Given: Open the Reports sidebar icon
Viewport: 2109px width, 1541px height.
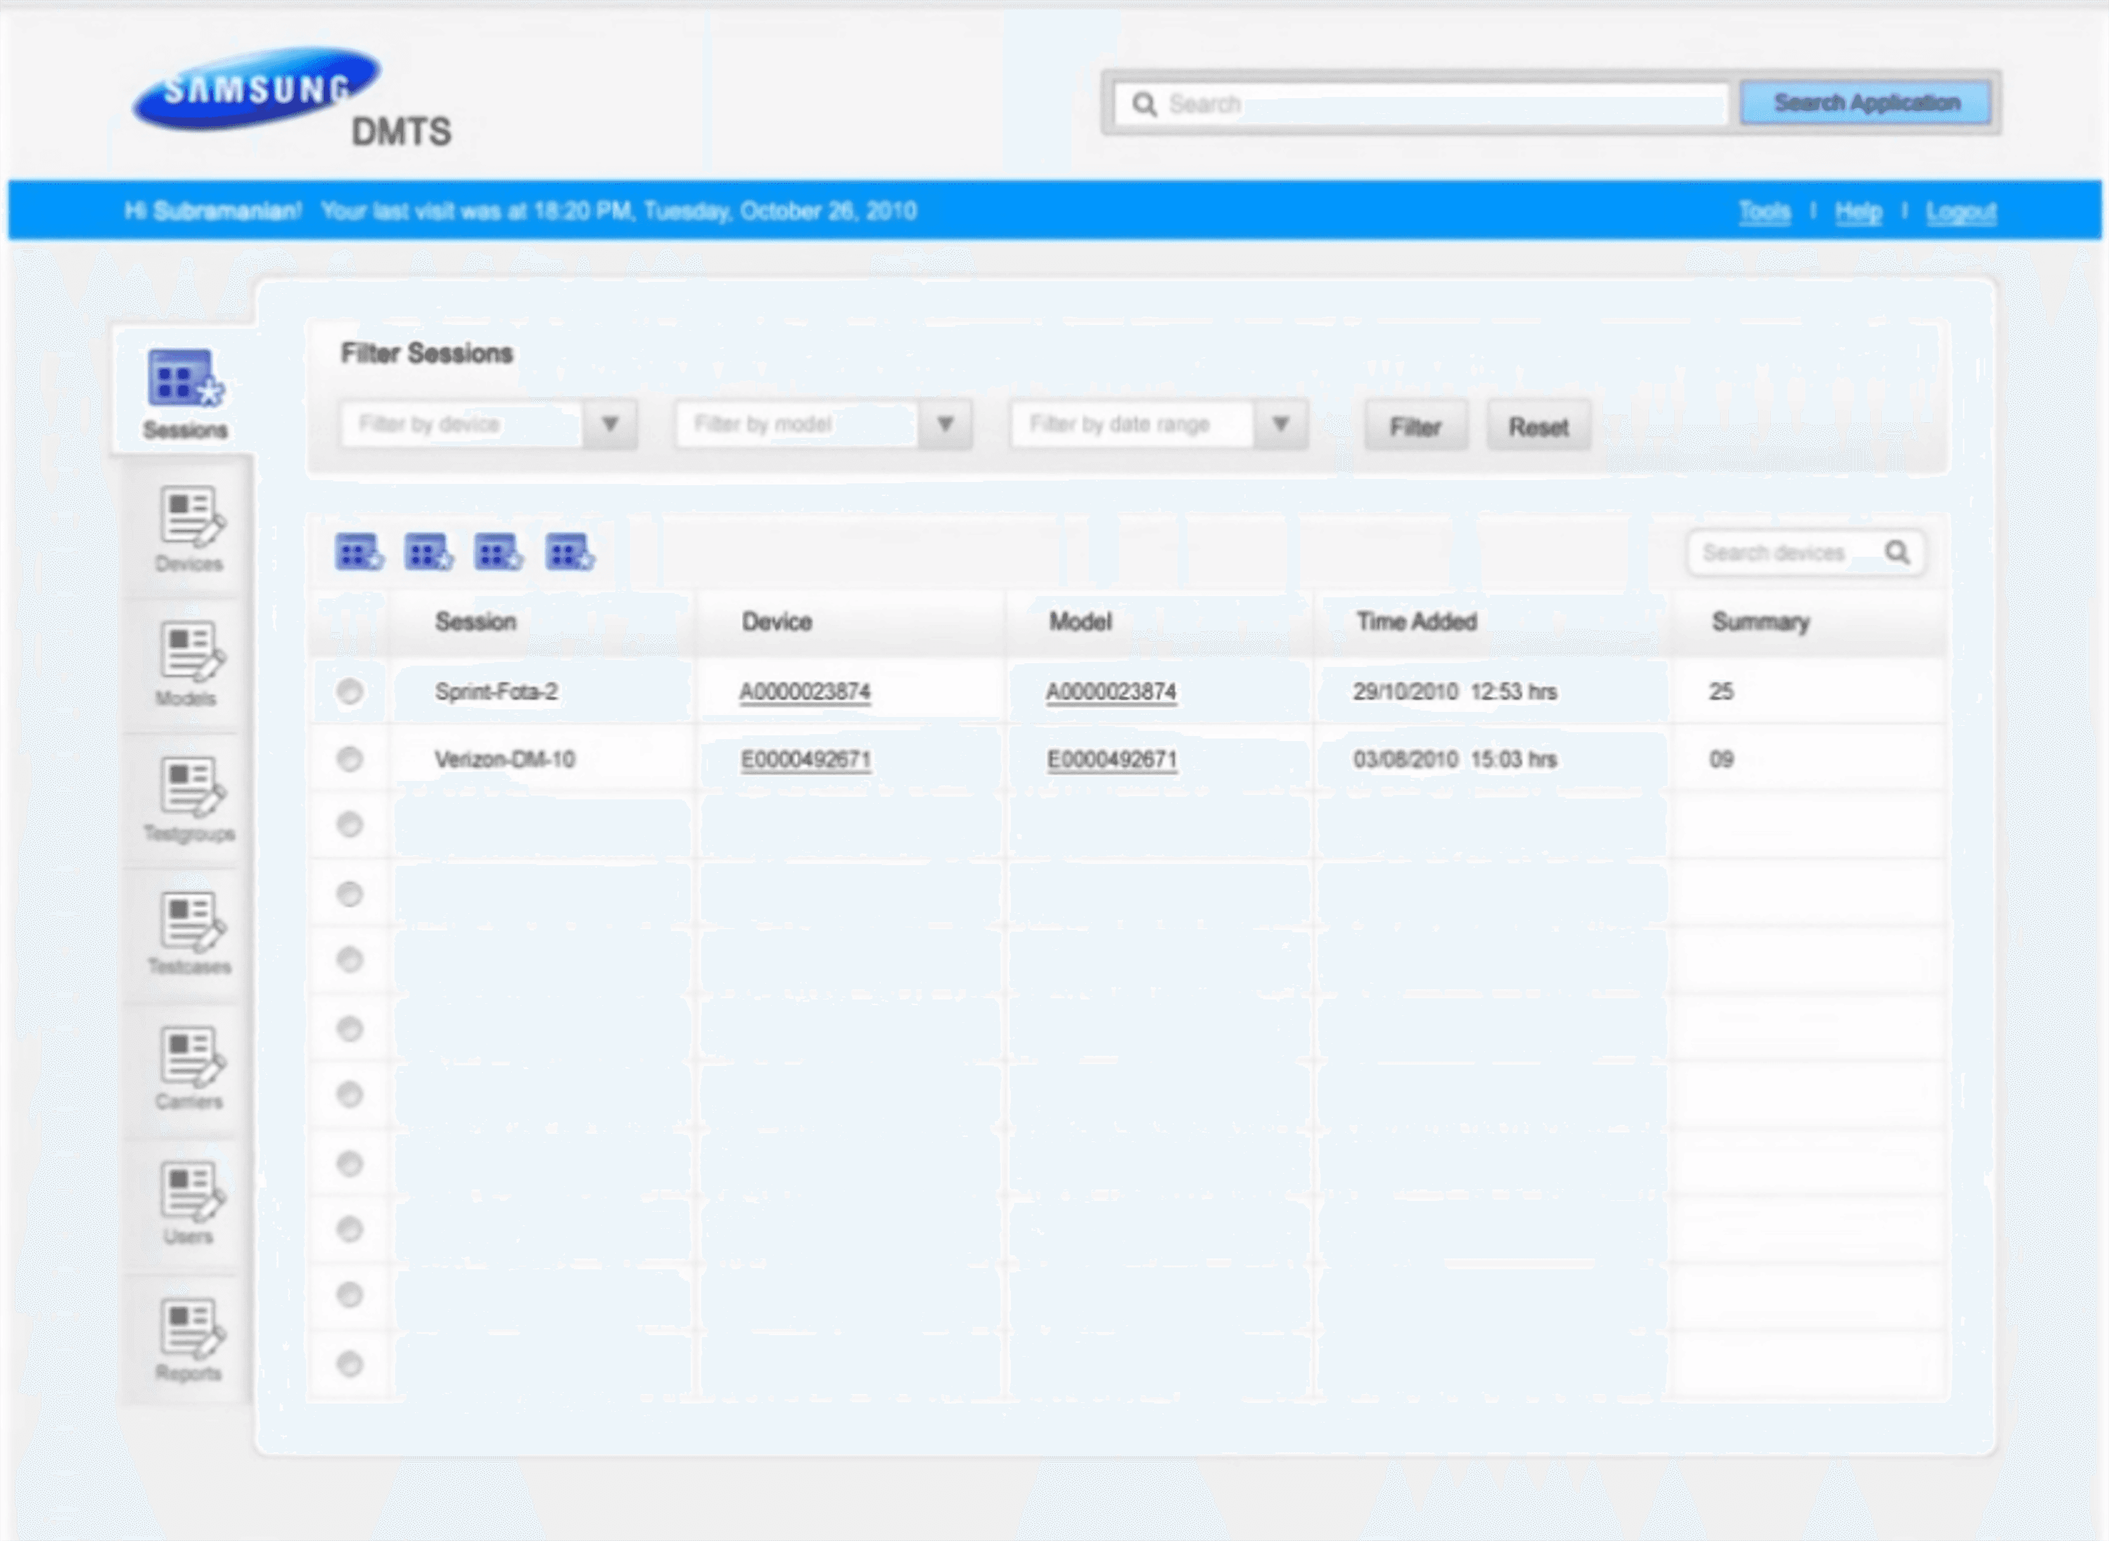Looking at the screenshot, I should pos(190,1328).
